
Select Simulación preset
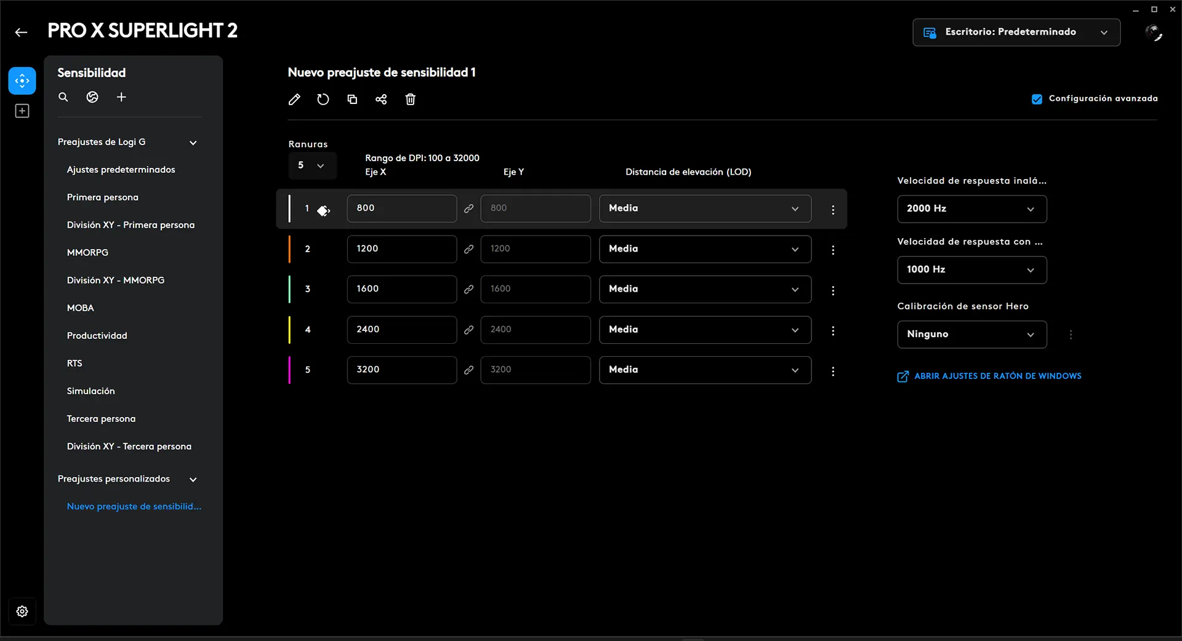click(x=90, y=391)
